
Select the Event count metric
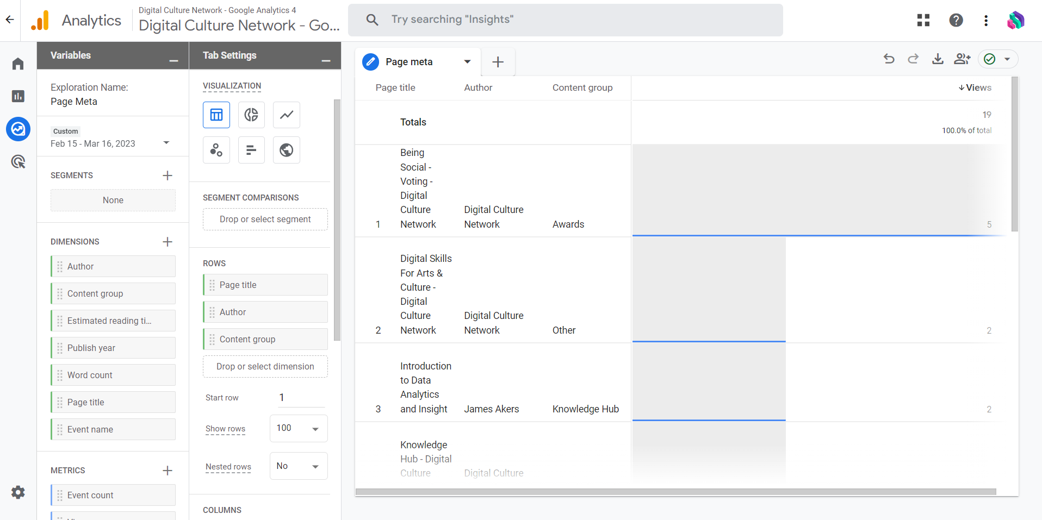point(113,495)
